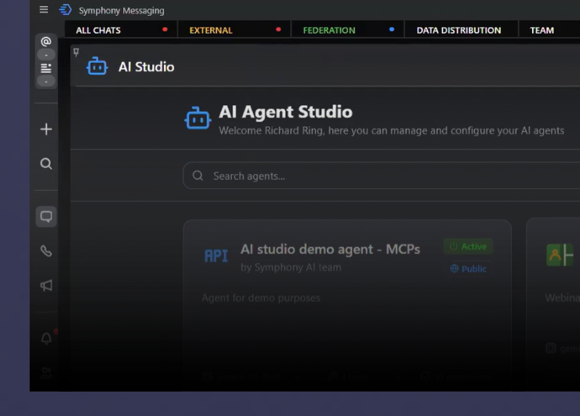Screen dimensions: 580x416
Task: Switch to ALL CHATS tab
Action: pyautogui.click(x=121, y=30)
